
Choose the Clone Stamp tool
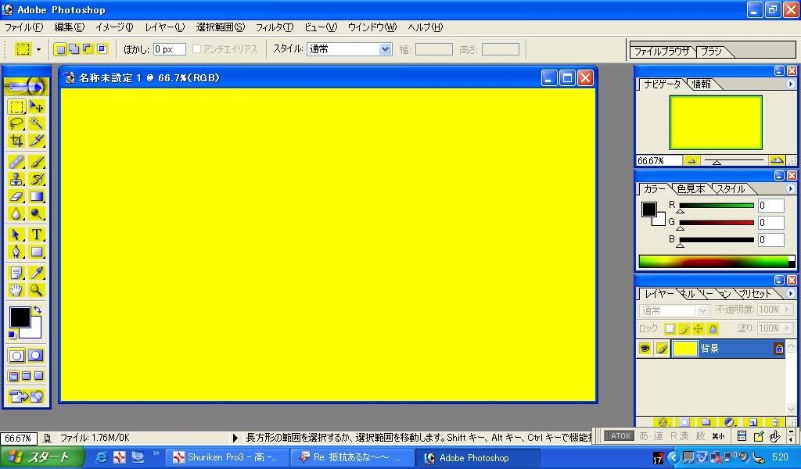[x=16, y=179]
